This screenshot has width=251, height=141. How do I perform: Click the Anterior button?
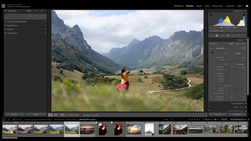coord(218,114)
